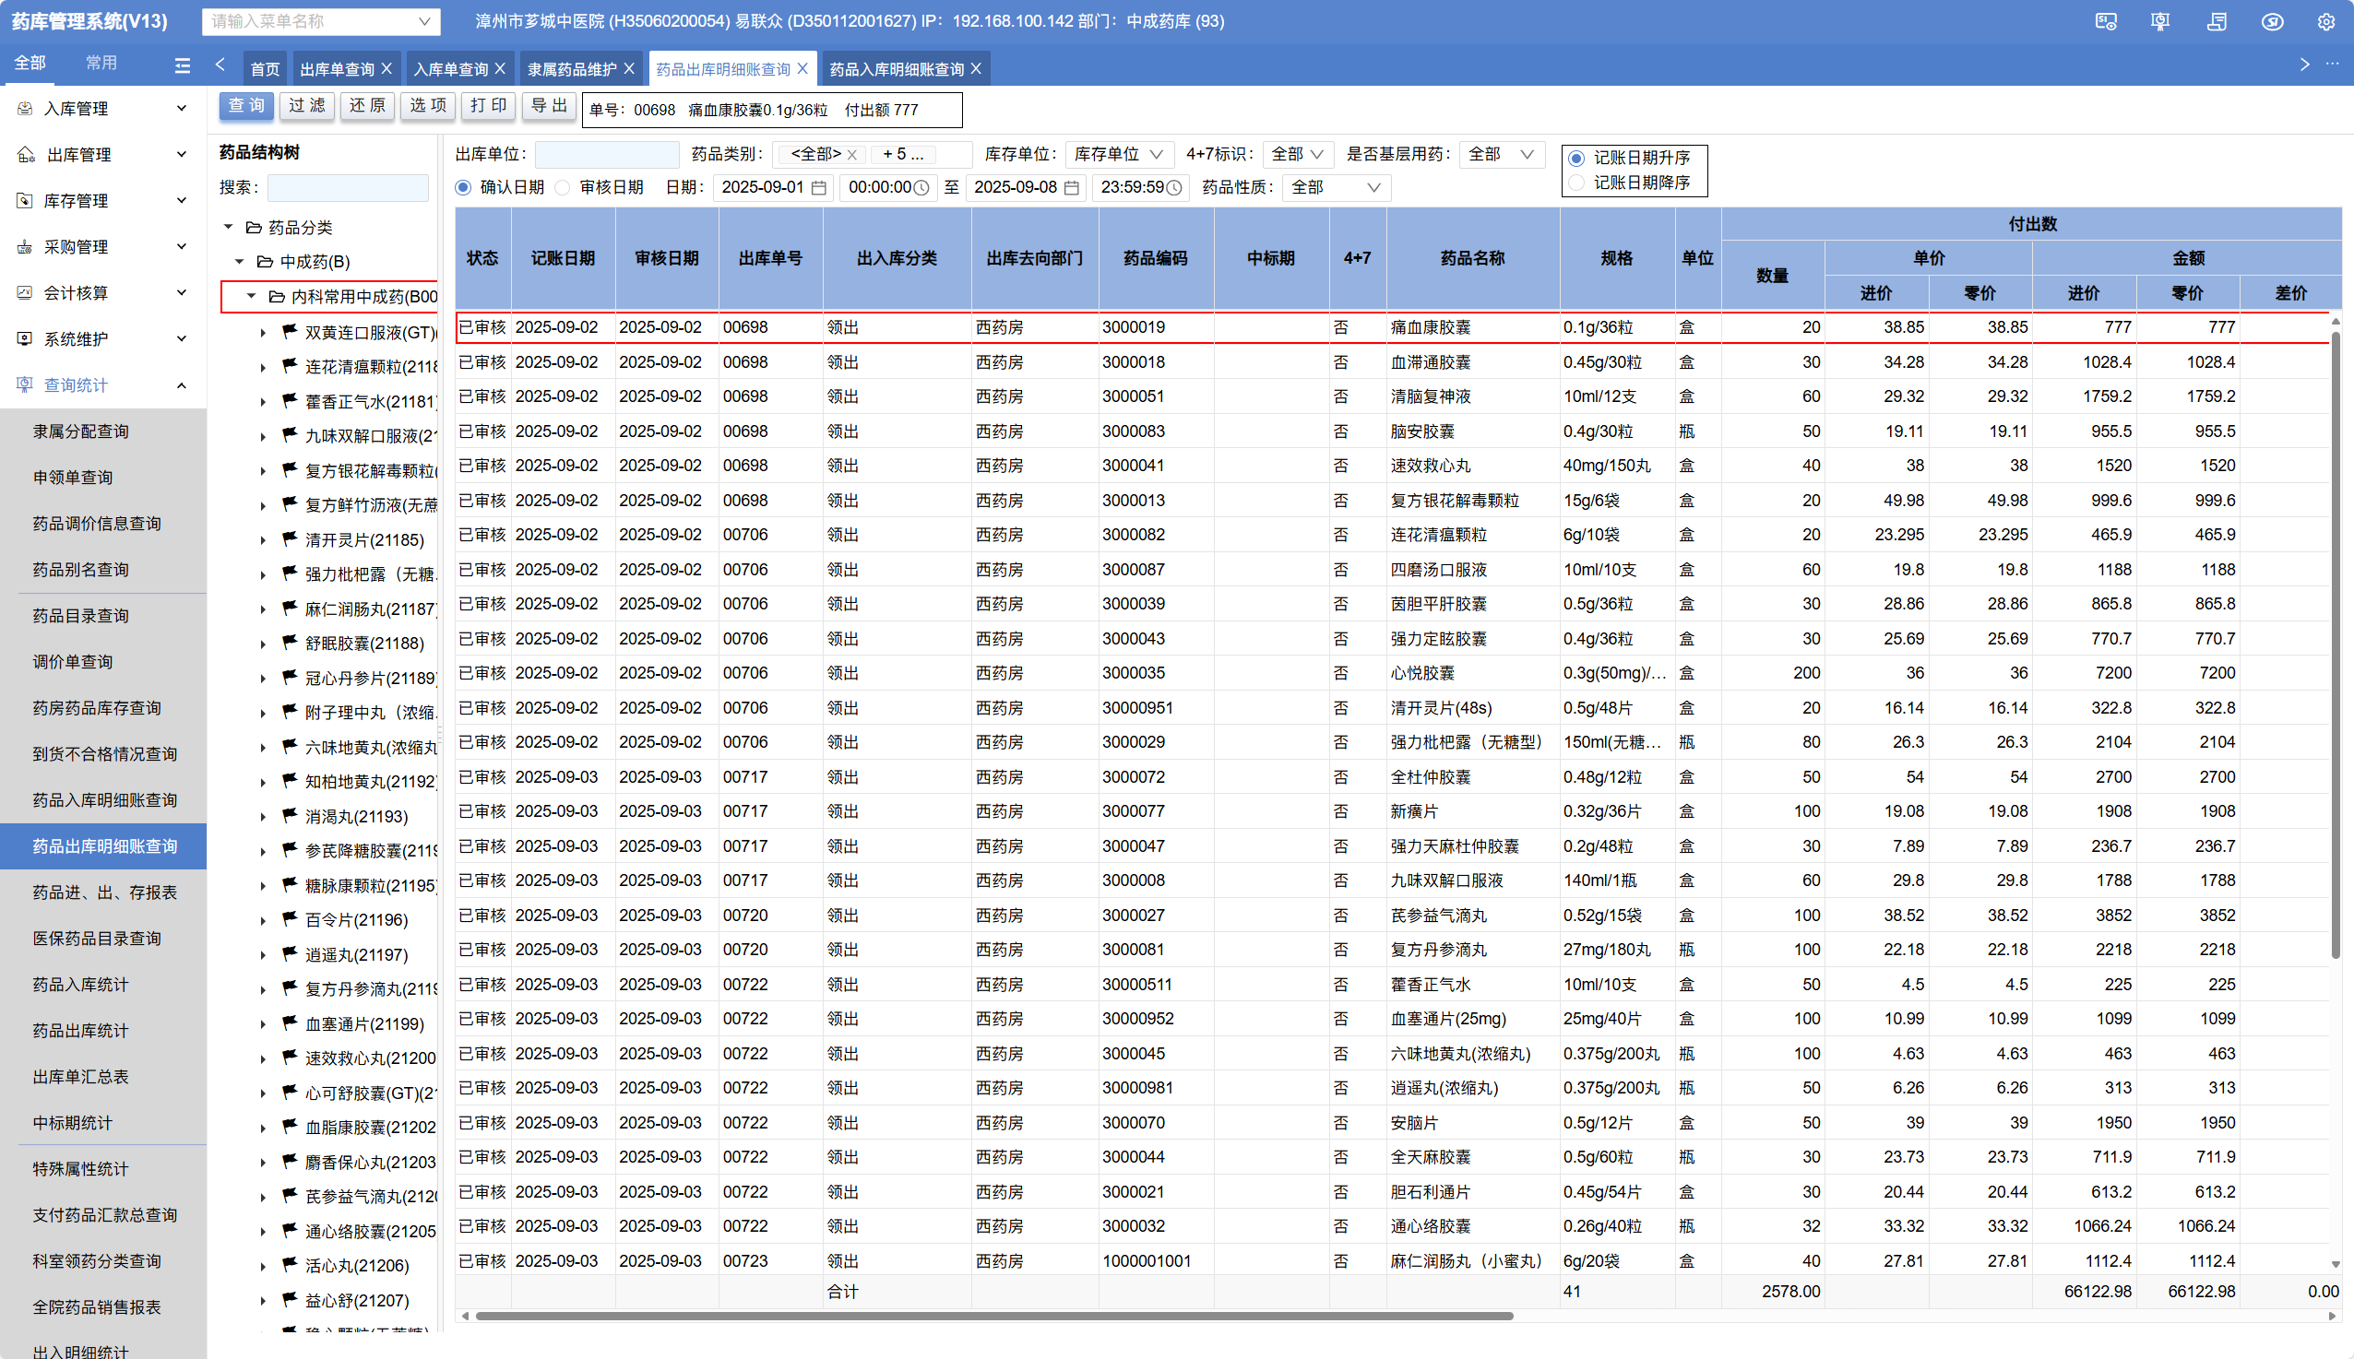Image resolution: width=2354 pixels, height=1359 pixels.
Task: Open 药品入库统计 in the sidebar menu
Action: (x=80, y=984)
